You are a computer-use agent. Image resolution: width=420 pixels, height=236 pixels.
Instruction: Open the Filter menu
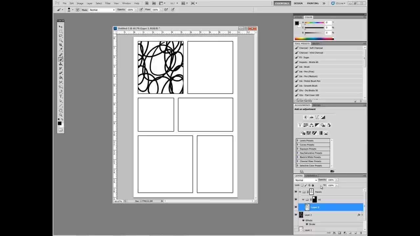click(108, 3)
